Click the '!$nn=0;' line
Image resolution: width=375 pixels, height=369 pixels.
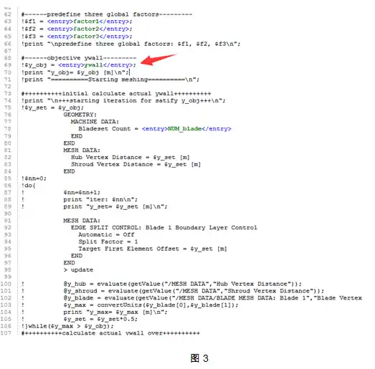(34, 178)
